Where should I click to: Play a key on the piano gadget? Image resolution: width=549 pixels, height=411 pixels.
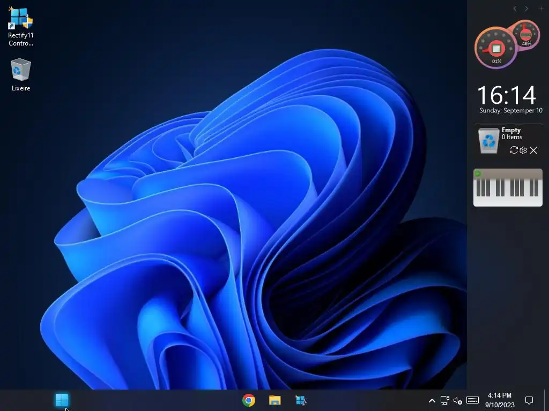(508, 192)
